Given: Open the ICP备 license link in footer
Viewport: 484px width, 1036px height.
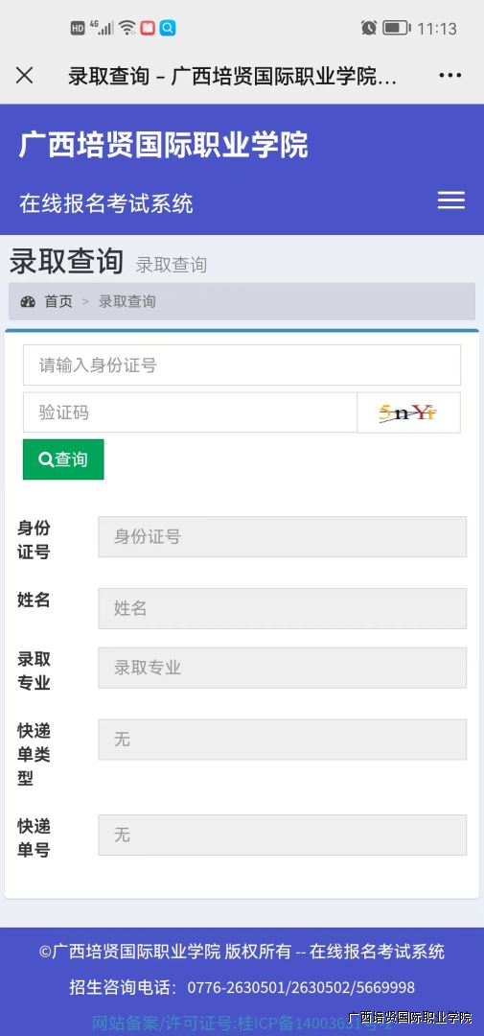Looking at the screenshot, I should coord(241,1024).
